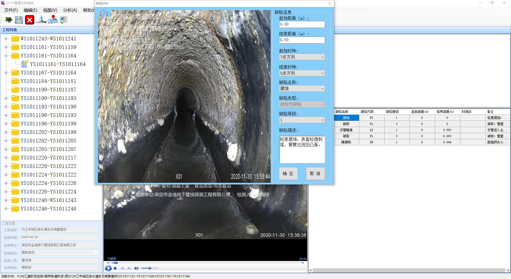The image size is (511, 279).
Task: Click the red X delete toolbar icon
Action: click(x=30, y=20)
